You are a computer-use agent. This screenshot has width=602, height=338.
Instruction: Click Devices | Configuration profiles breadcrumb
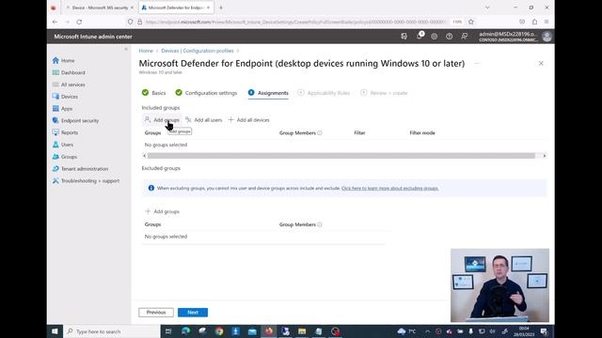click(x=198, y=51)
